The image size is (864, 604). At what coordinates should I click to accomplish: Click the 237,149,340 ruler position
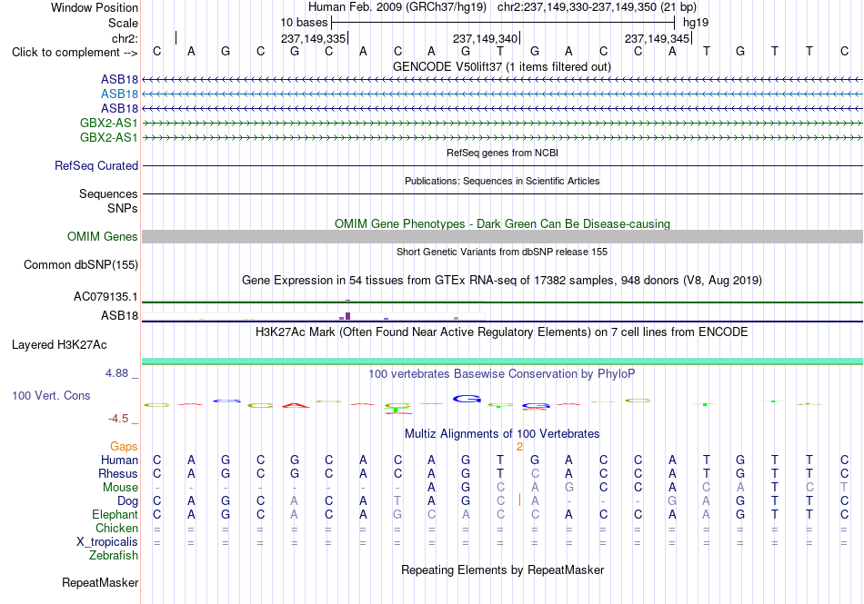485,38
